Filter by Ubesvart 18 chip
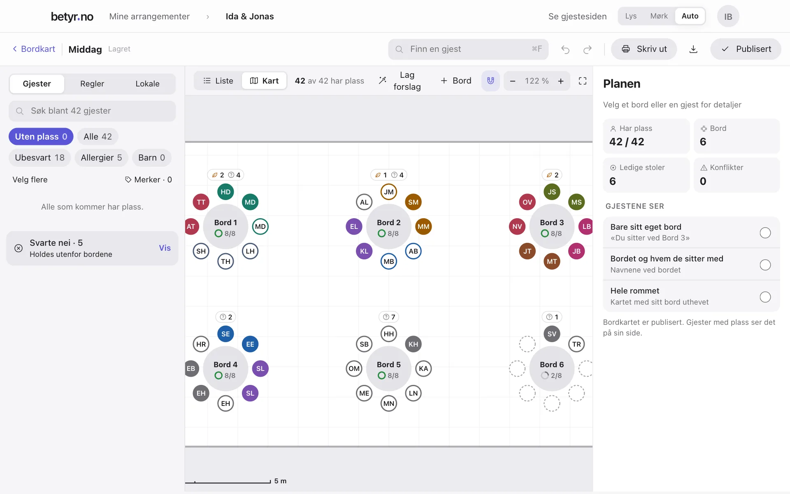 (x=39, y=158)
